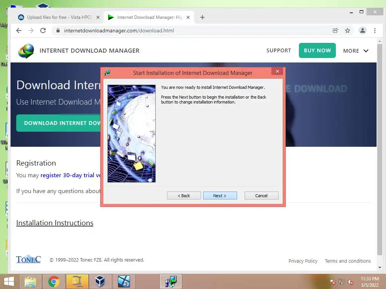Open the Installation Instructions link

click(55, 223)
